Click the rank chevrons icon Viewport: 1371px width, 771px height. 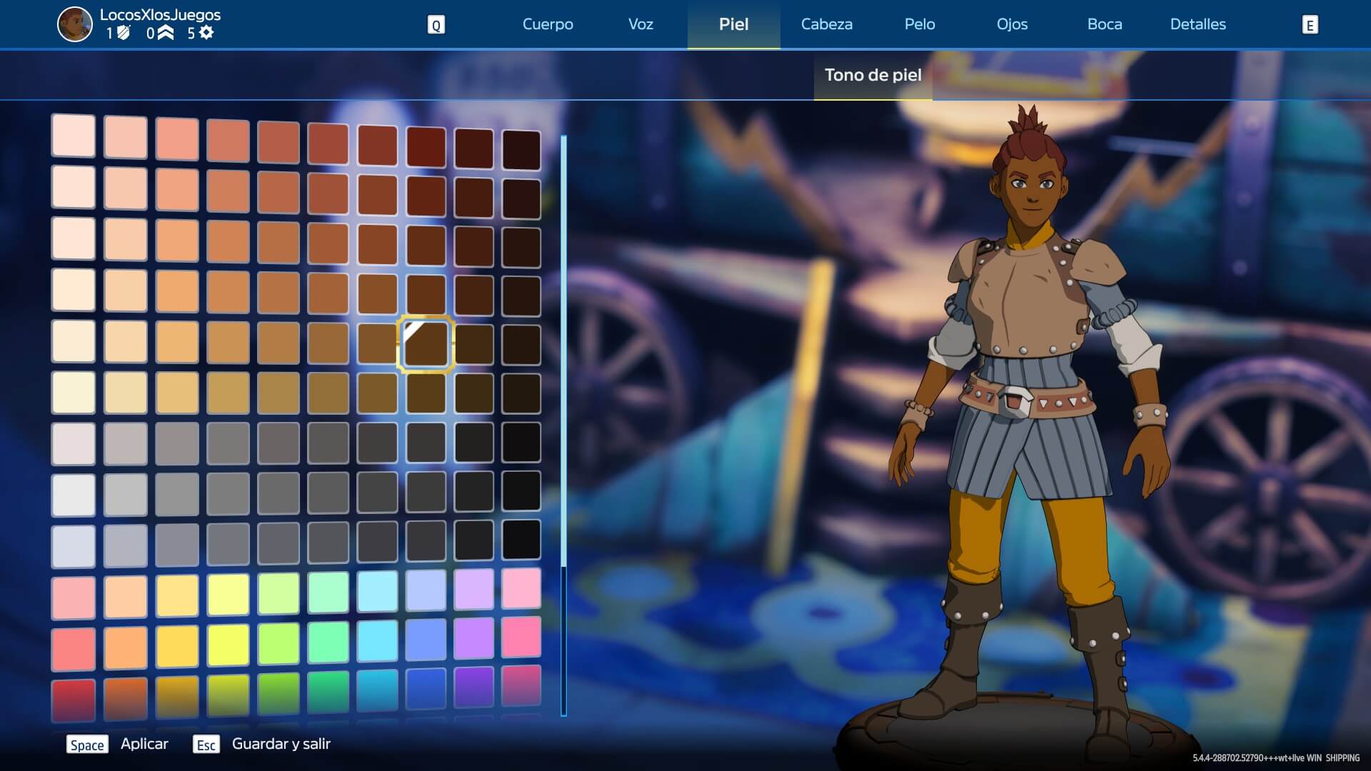pos(166,33)
